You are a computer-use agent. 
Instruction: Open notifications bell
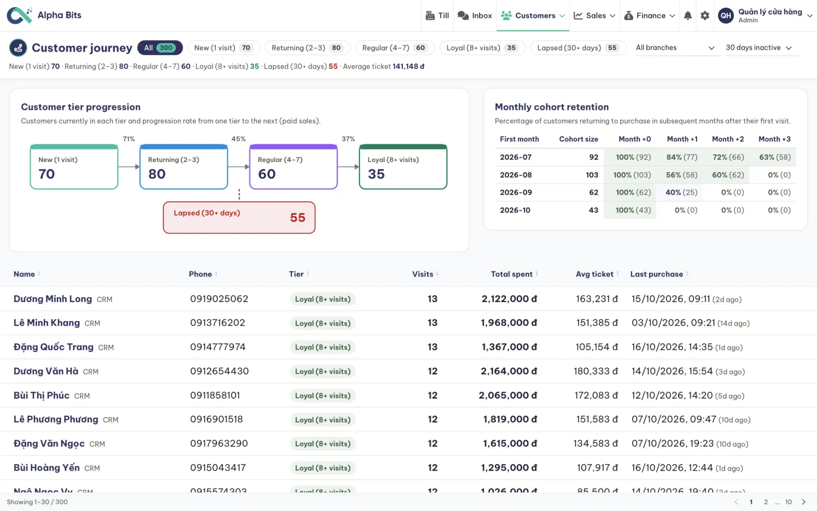[688, 16]
